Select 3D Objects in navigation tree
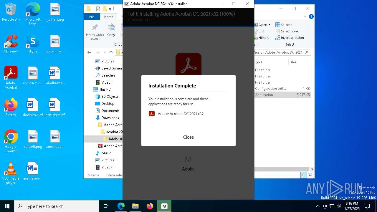Viewport: 377px width, 212px height. tap(107, 97)
